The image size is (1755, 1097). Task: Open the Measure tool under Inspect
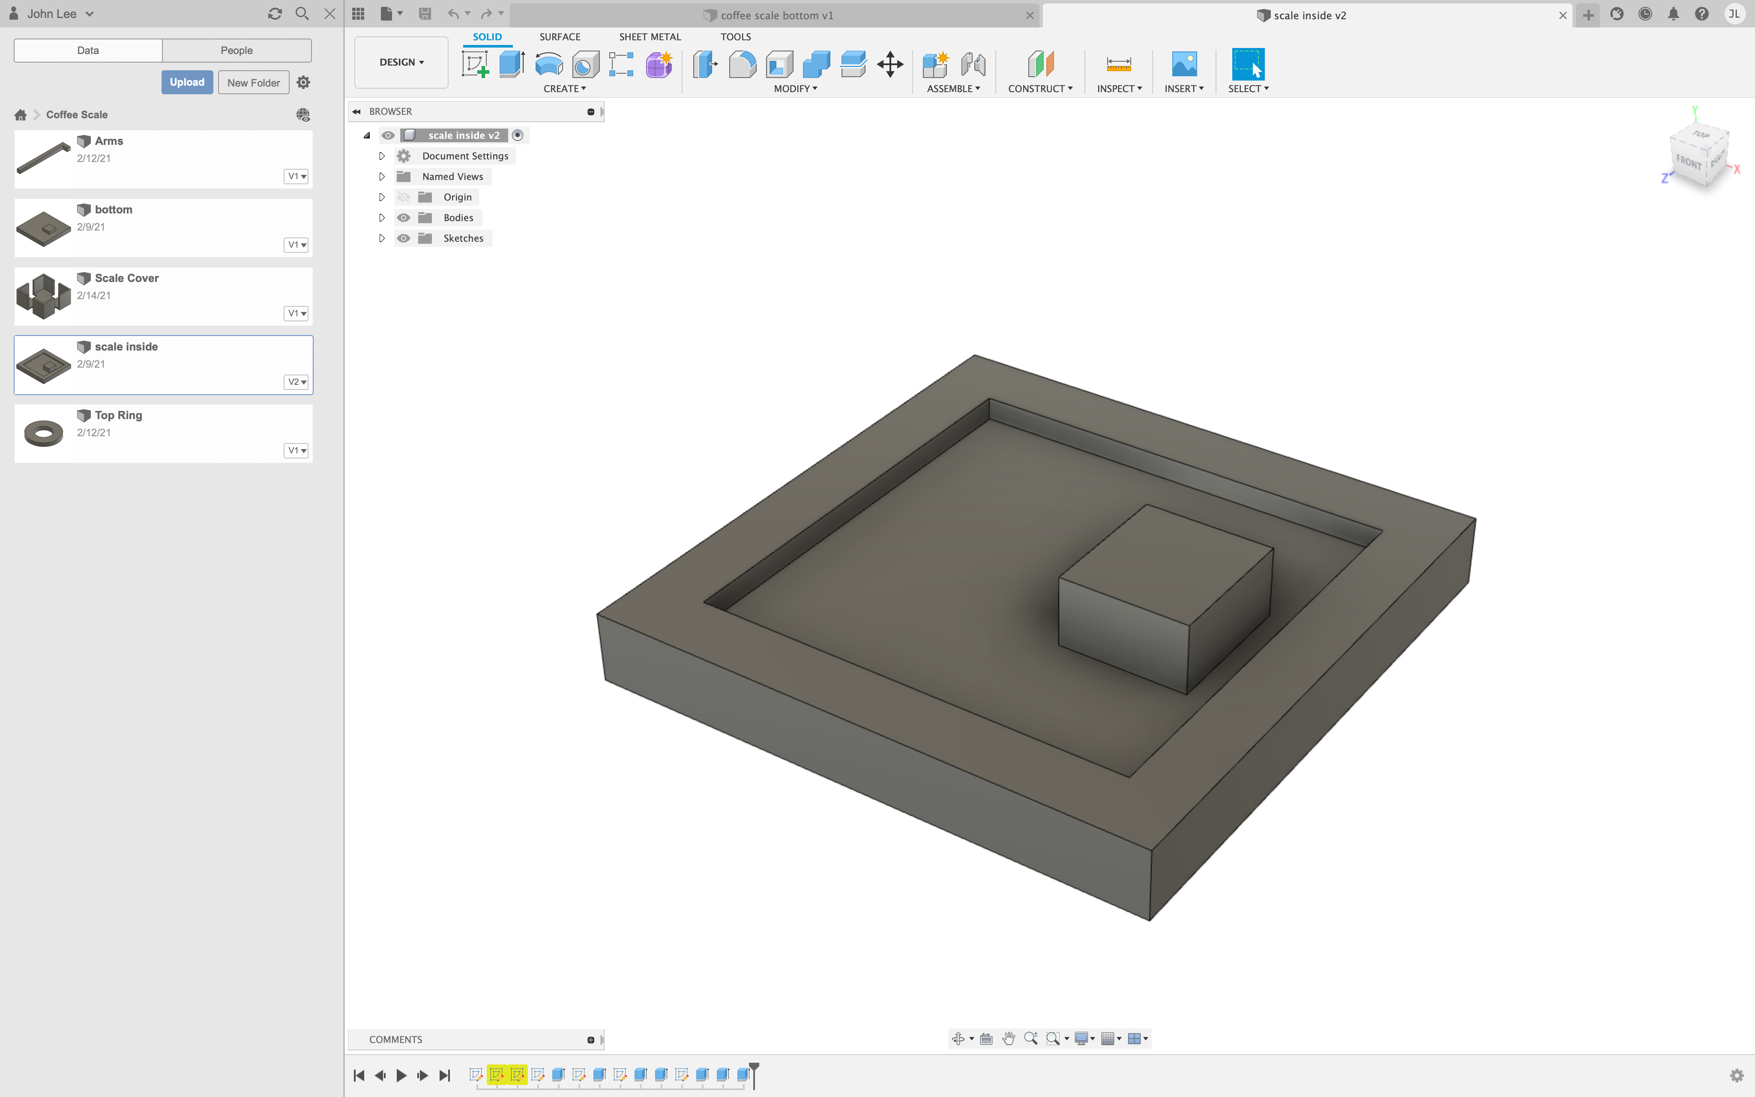click(x=1118, y=64)
